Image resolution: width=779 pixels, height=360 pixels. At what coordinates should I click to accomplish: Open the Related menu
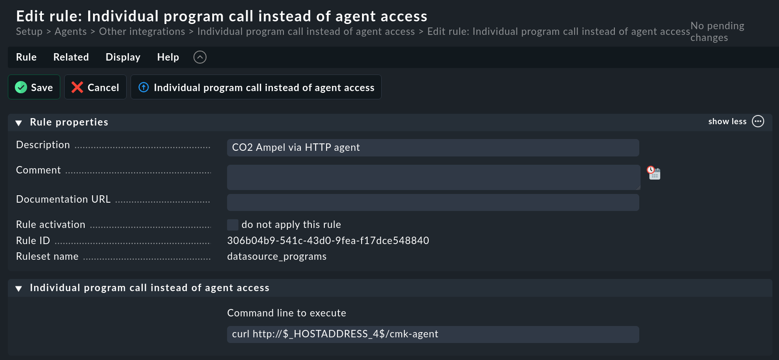tap(71, 57)
